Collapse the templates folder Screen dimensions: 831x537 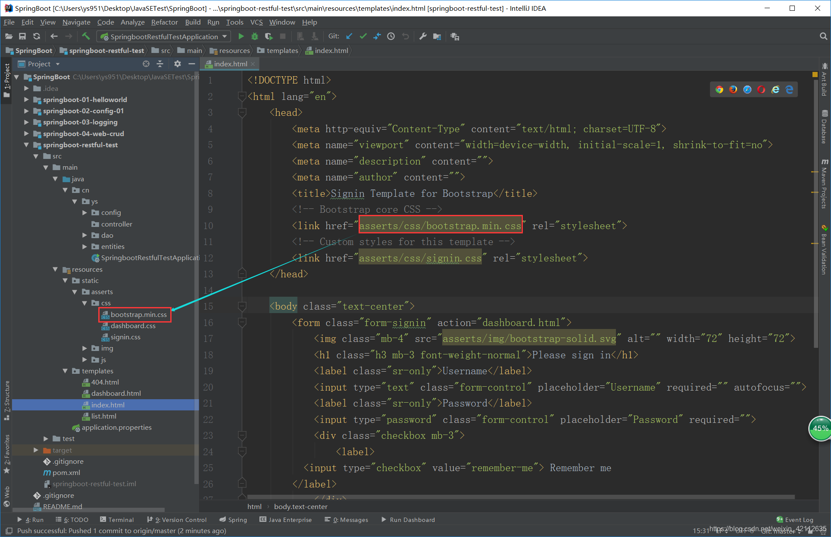tap(65, 371)
